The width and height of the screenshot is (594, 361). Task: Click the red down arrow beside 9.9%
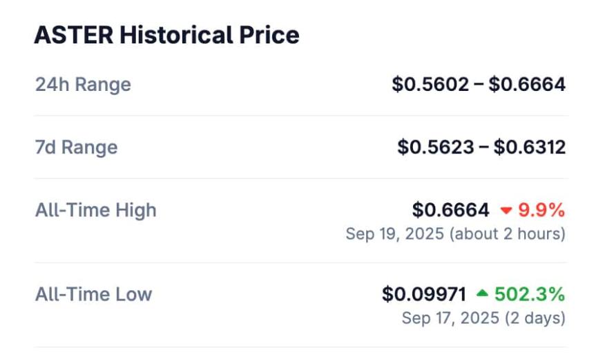[x=506, y=211]
